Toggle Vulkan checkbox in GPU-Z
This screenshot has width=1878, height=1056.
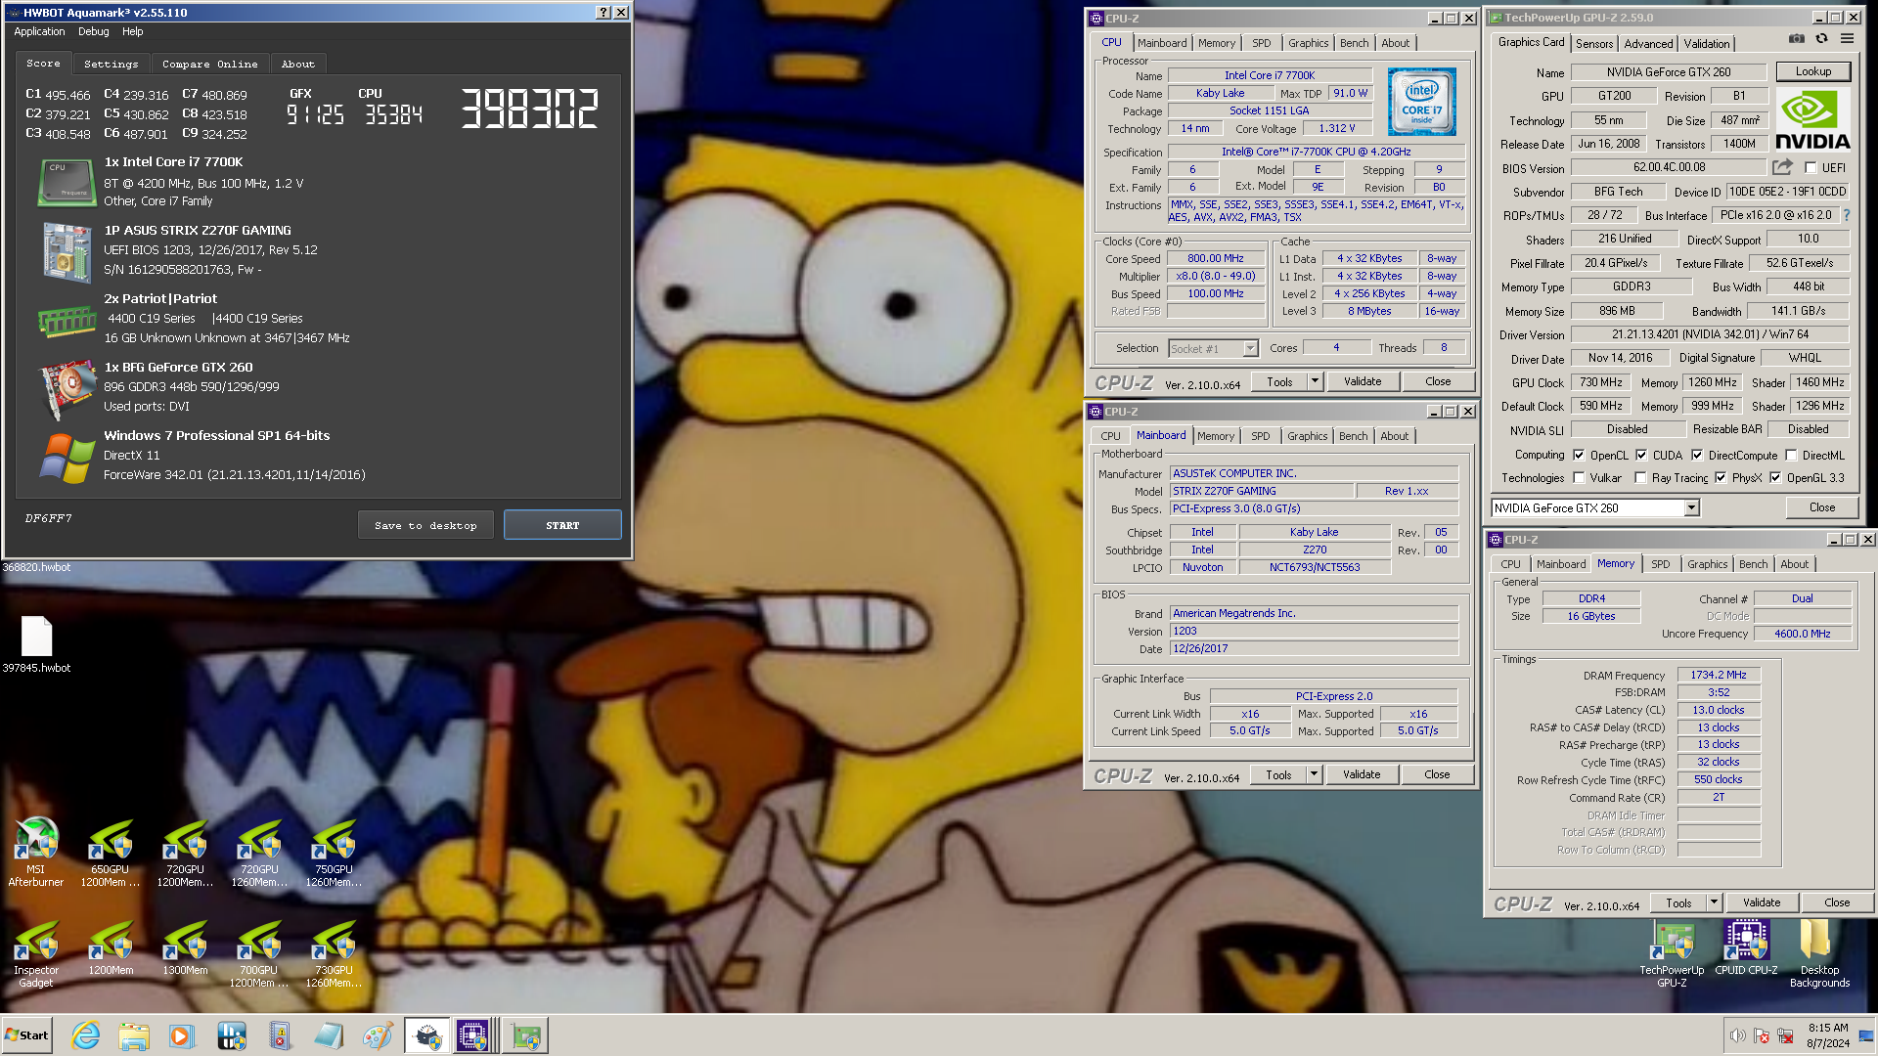pos(1579,478)
